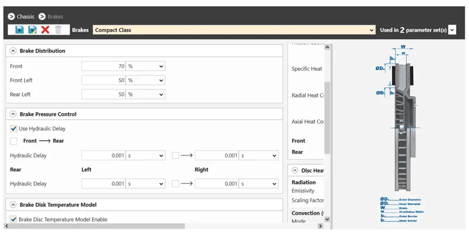Click the front left Hydraulic Delay value field
The height and width of the screenshot is (235, 469).
[104, 155]
